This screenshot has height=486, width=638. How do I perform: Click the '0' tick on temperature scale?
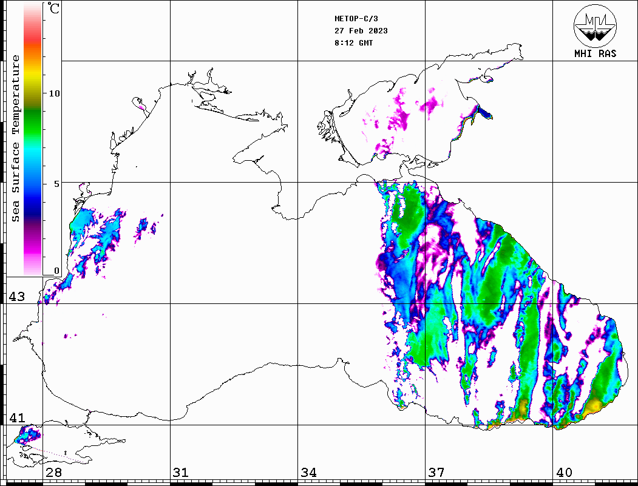(x=57, y=271)
